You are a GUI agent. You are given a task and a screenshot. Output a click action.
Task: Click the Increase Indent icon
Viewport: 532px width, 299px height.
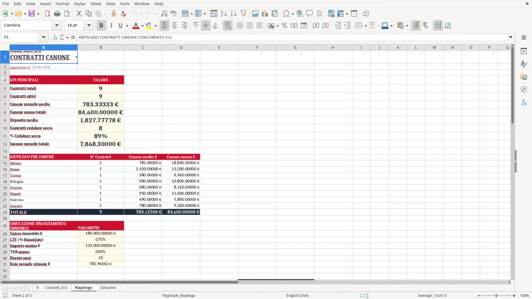(x=338, y=26)
